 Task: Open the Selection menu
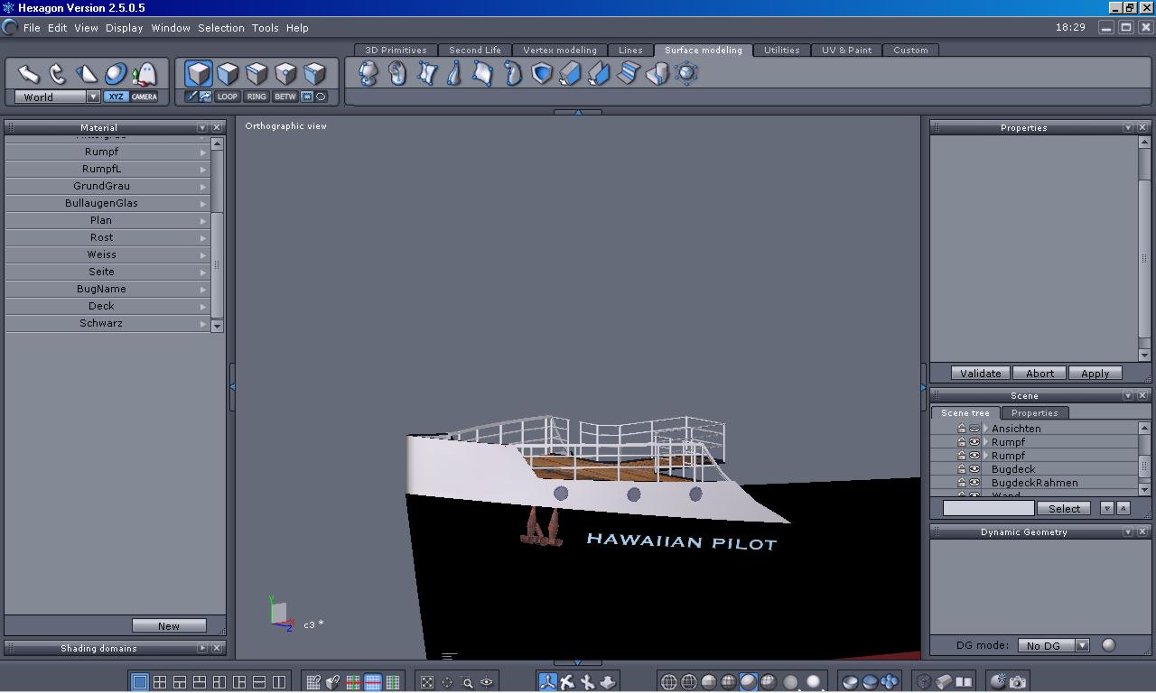[221, 28]
